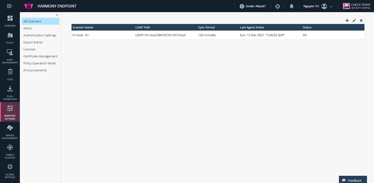
Task: Select Endpoint Settings sliders icon
Action: tap(10, 108)
